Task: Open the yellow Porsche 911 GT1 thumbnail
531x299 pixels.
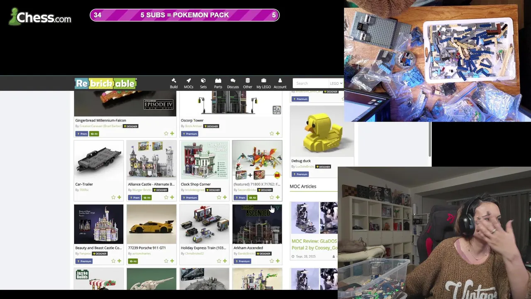Action: (x=151, y=224)
